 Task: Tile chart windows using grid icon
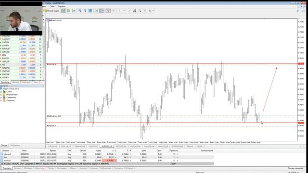pos(90,11)
